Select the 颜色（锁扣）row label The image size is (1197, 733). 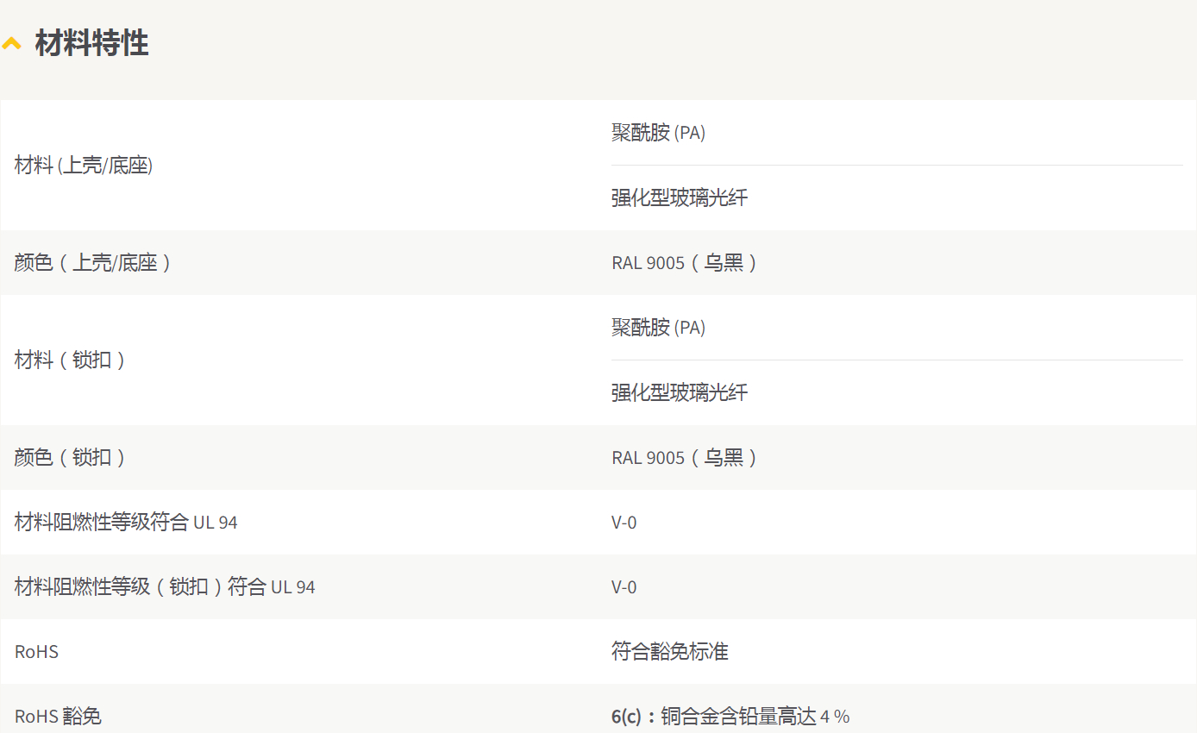pyautogui.click(x=70, y=458)
